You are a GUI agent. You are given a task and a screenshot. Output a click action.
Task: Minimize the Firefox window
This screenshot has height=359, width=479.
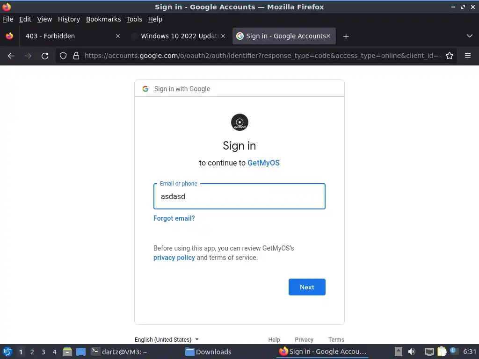453,7
